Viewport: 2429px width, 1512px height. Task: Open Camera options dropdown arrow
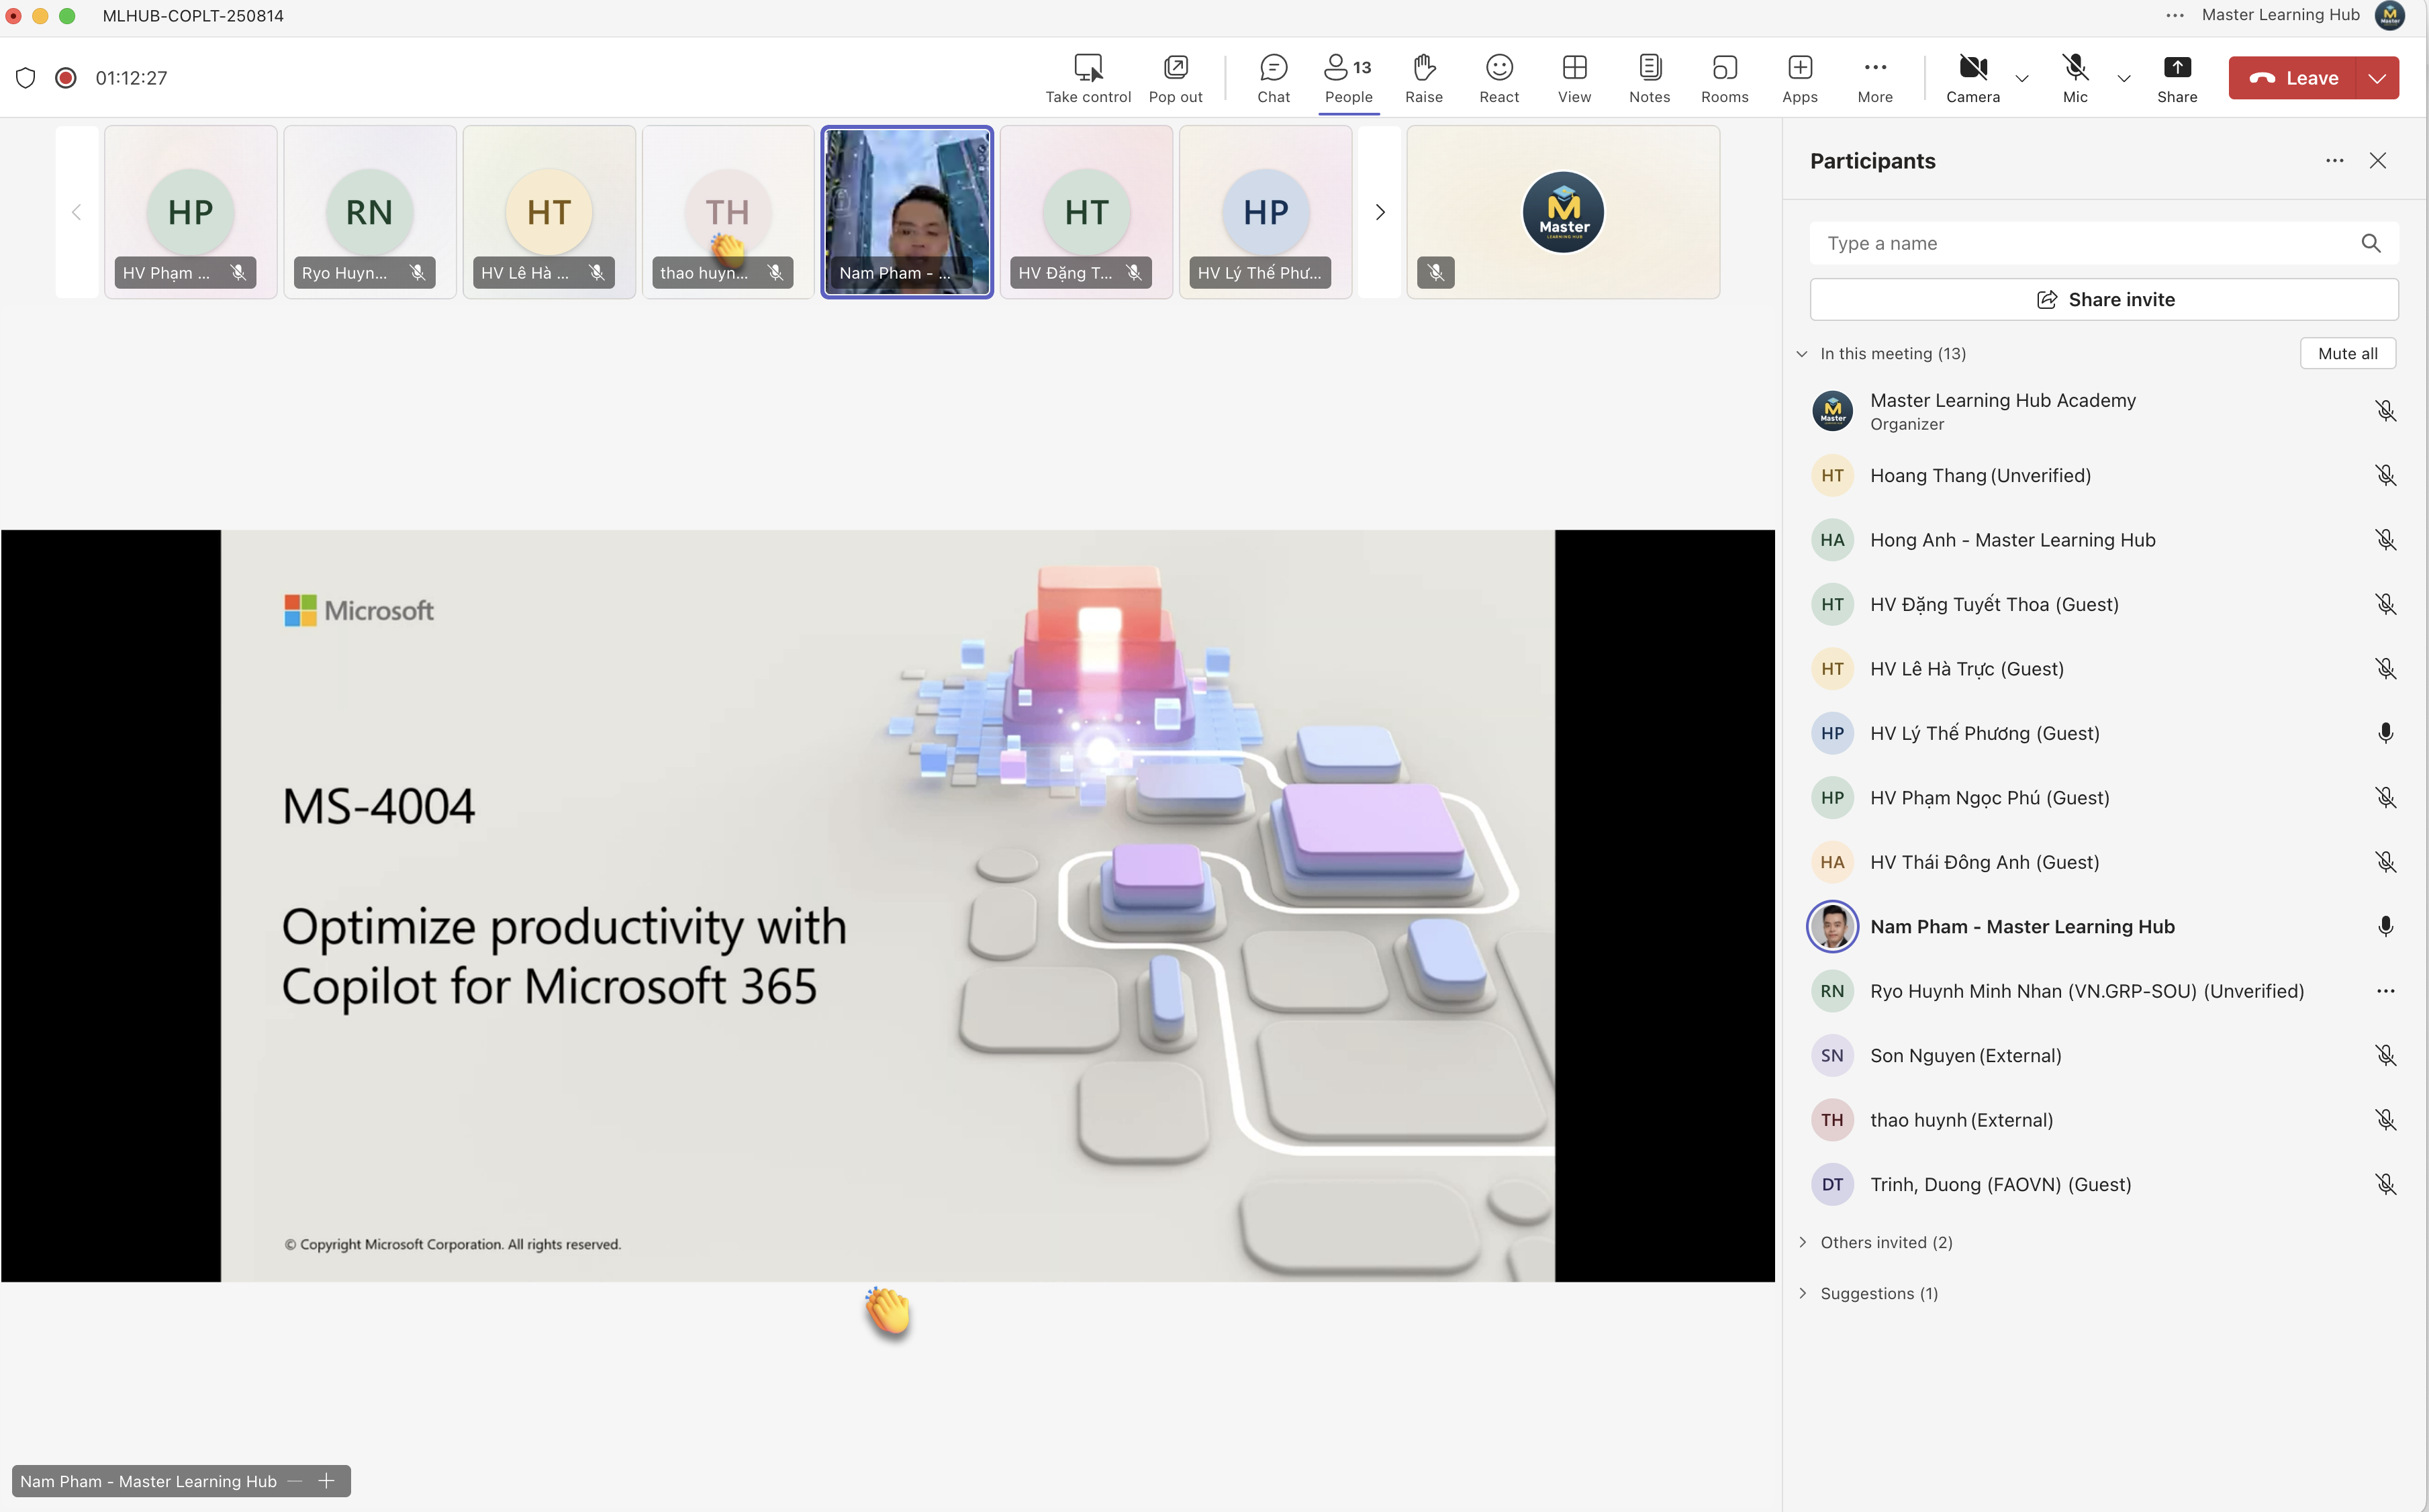click(2021, 78)
